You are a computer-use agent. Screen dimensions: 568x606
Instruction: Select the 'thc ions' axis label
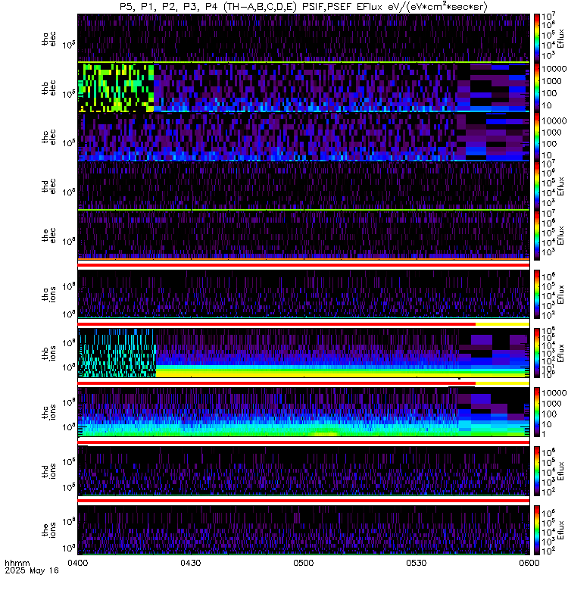(48, 412)
